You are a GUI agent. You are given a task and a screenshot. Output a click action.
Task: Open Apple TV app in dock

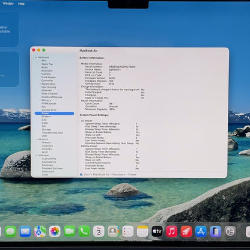157,231
